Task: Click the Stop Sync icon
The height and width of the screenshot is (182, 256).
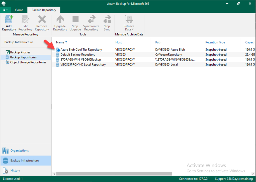Action: tap(107, 19)
